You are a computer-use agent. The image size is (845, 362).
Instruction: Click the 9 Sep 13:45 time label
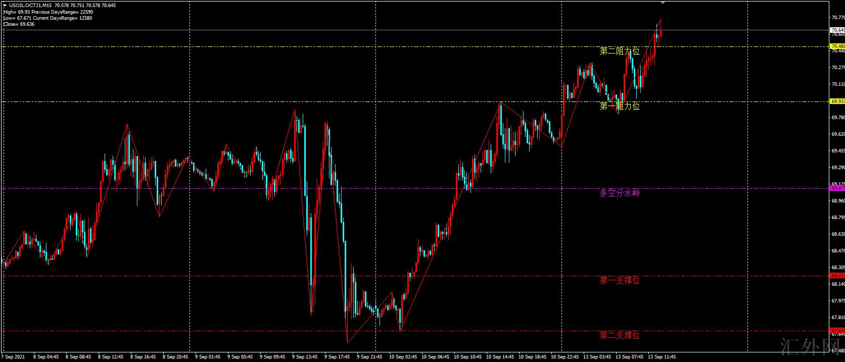point(304,357)
